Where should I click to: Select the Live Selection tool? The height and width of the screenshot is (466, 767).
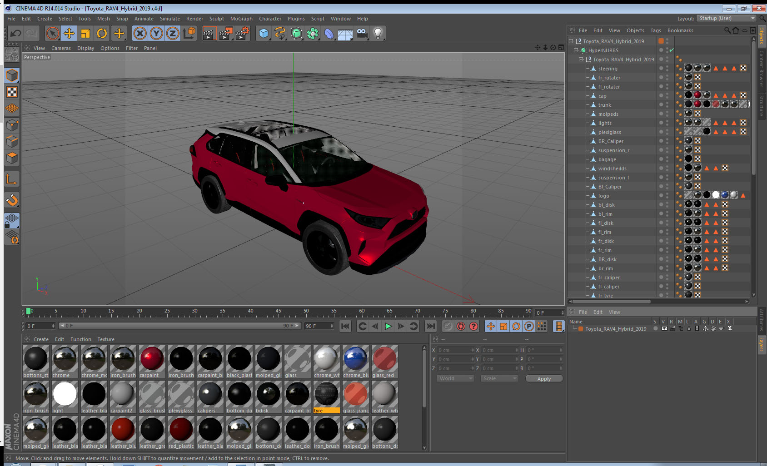point(53,33)
